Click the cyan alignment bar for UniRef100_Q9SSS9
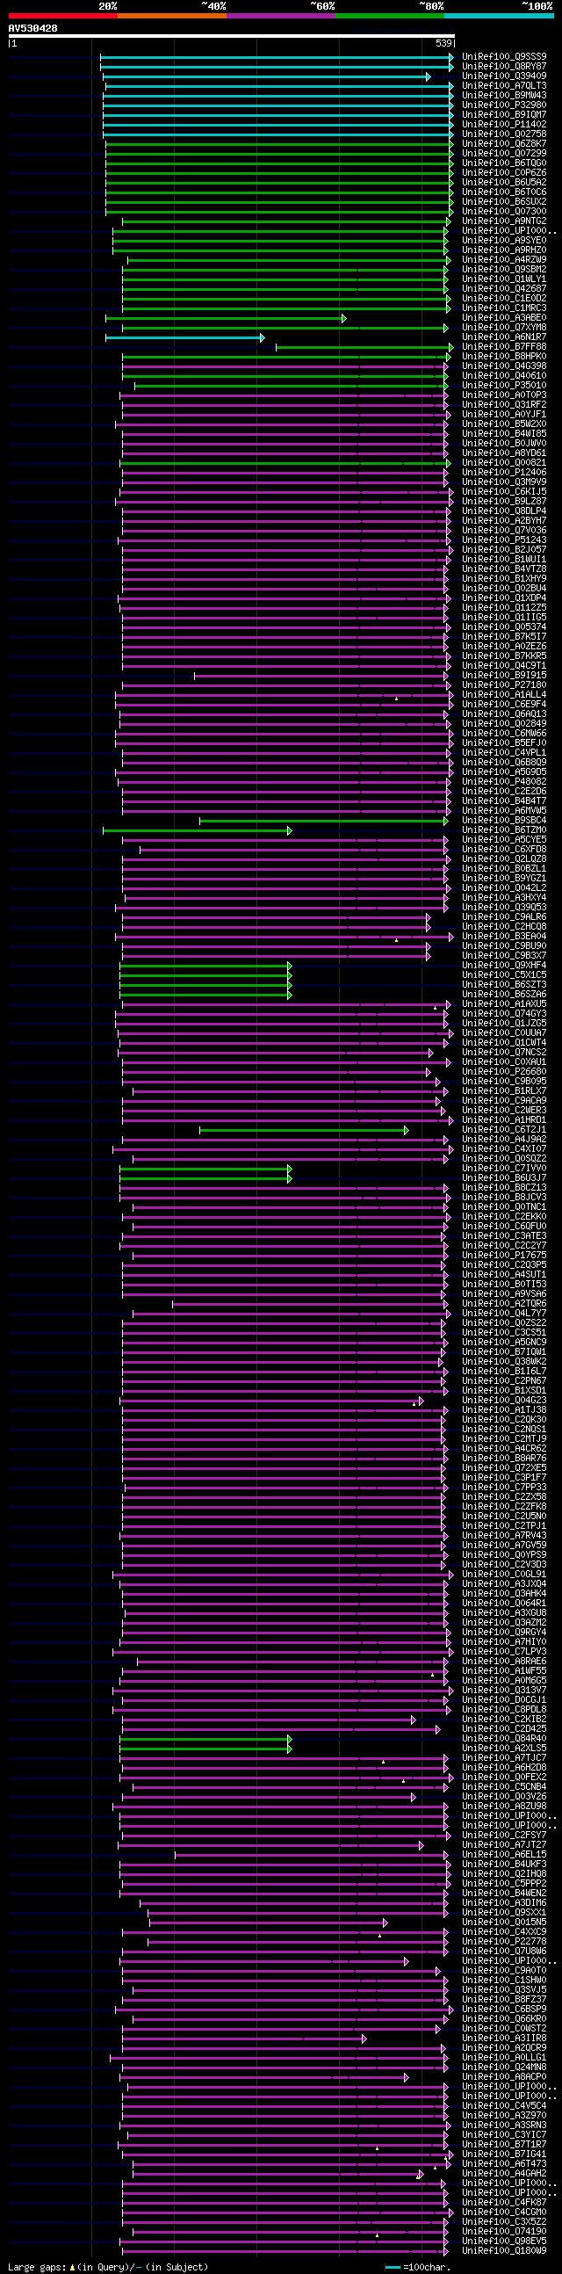This screenshot has height=2274, width=562. [277, 56]
